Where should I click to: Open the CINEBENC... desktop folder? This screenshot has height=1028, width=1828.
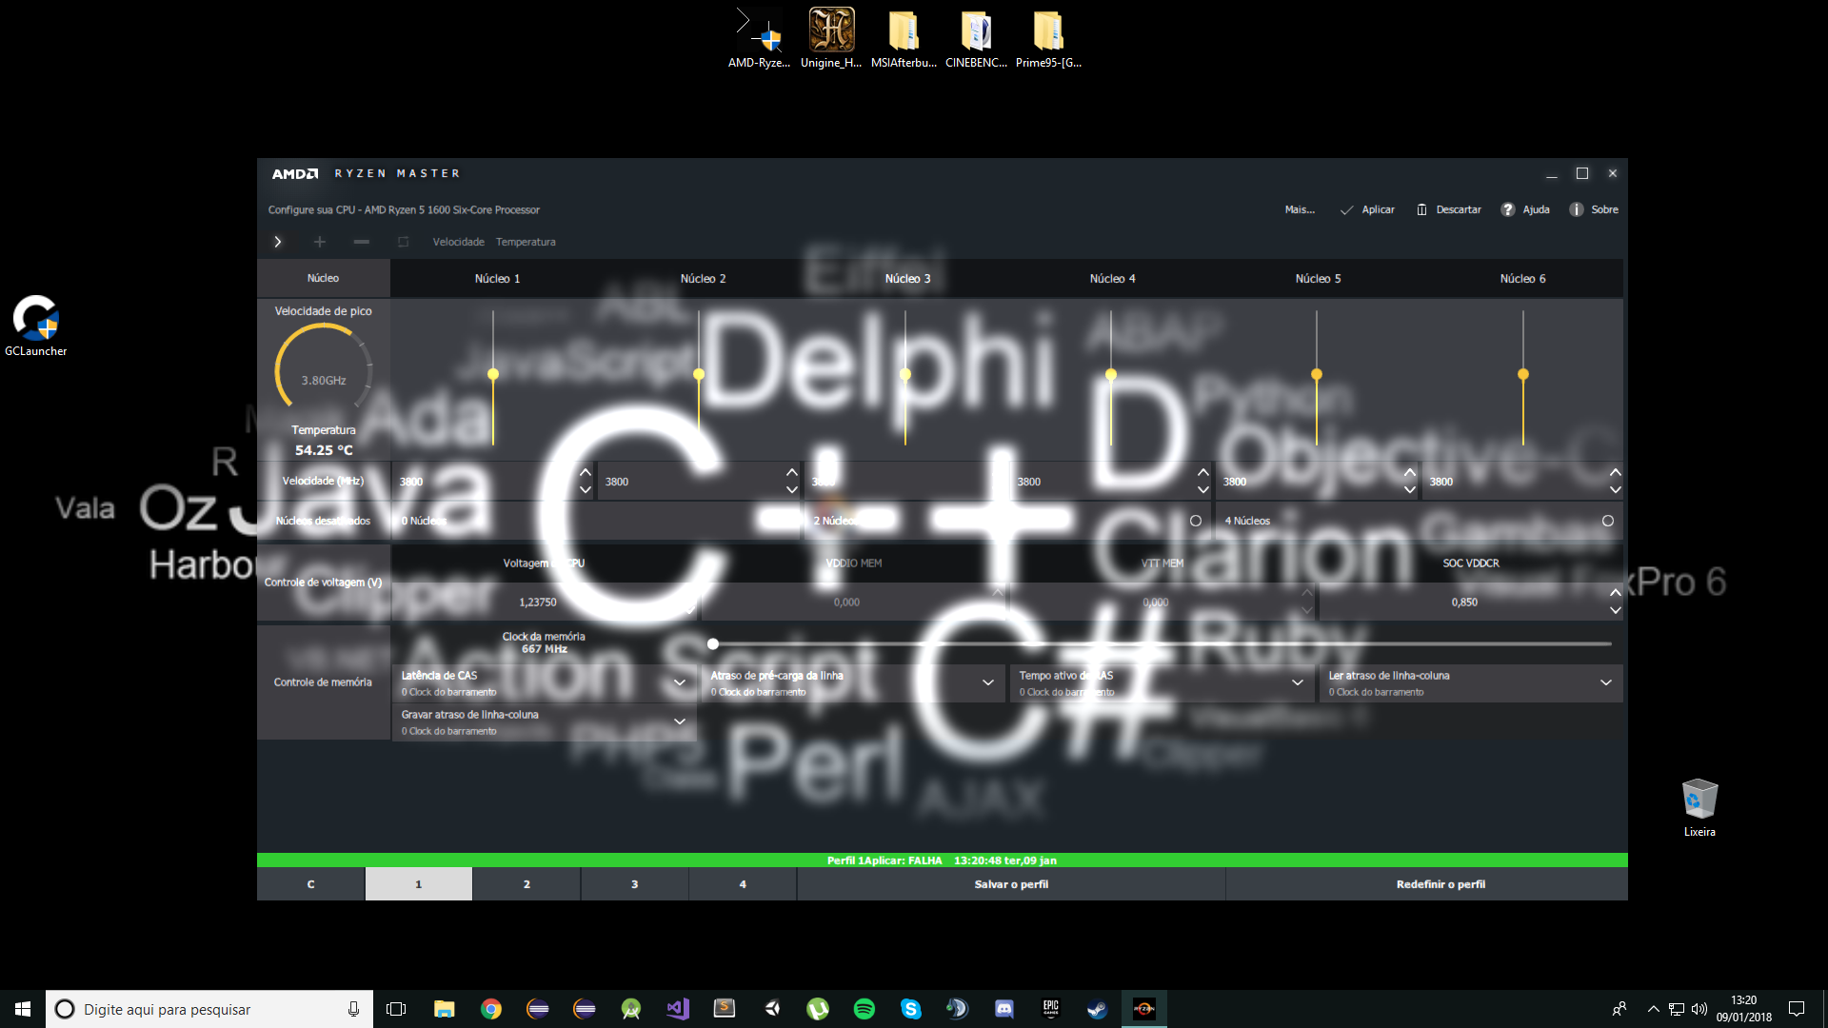point(976,39)
